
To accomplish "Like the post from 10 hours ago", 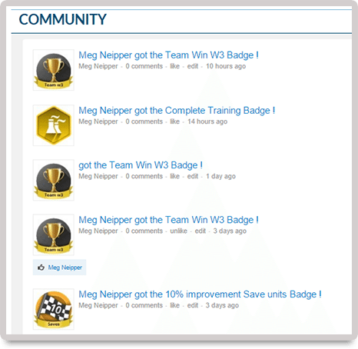I will click(x=175, y=66).
